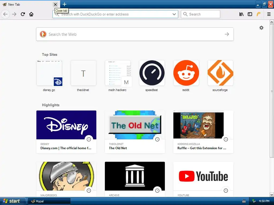Open a new tab with plus button
Viewport: 274px width, 205px height.
(x=64, y=4)
